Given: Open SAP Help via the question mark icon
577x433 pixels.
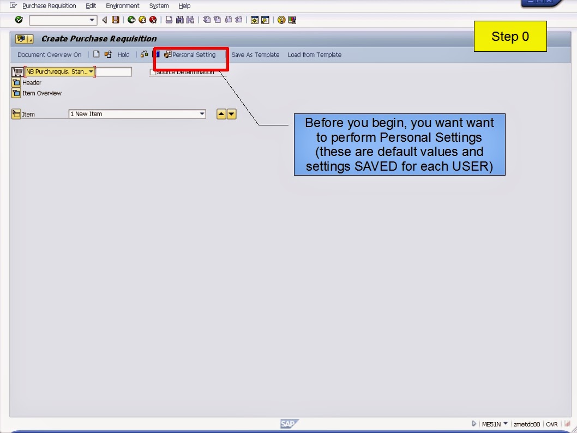Looking at the screenshot, I should [x=281, y=20].
